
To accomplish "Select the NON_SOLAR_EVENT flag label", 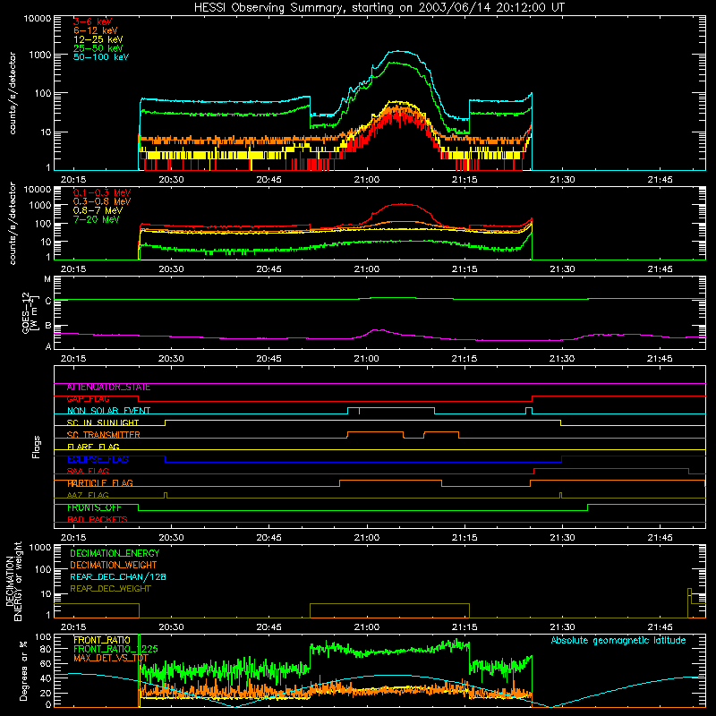I will pos(108,411).
